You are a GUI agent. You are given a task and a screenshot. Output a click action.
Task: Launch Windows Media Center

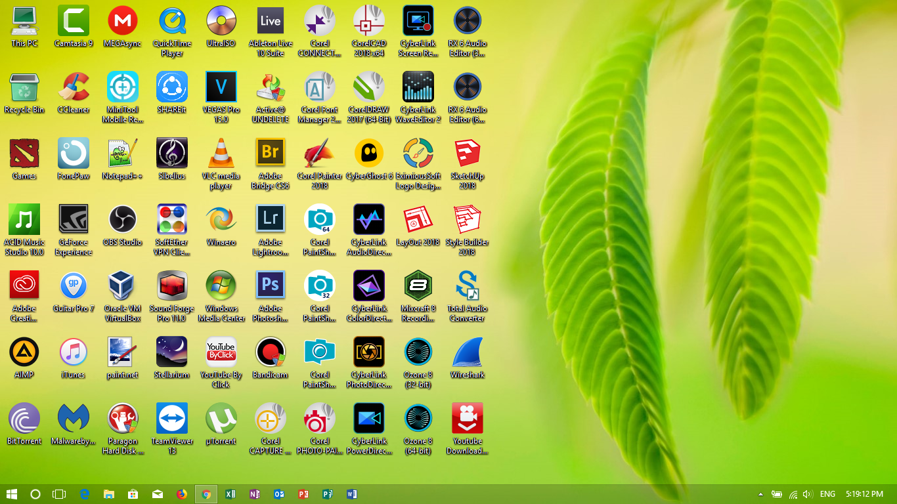click(221, 285)
